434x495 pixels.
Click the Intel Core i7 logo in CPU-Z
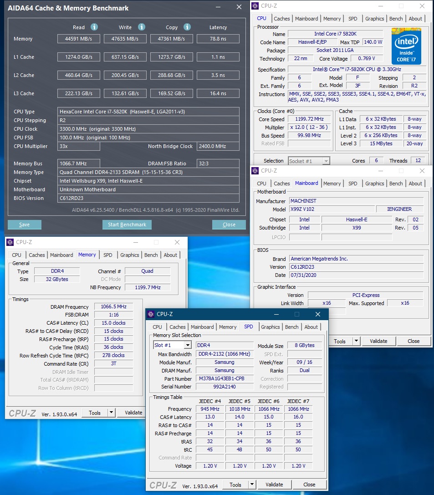pyautogui.click(x=406, y=46)
